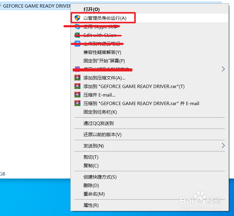Click WinRAR icon beside 压缩并 E-mail...
The width and height of the screenshot is (234, 216).
tap(77, 95)
